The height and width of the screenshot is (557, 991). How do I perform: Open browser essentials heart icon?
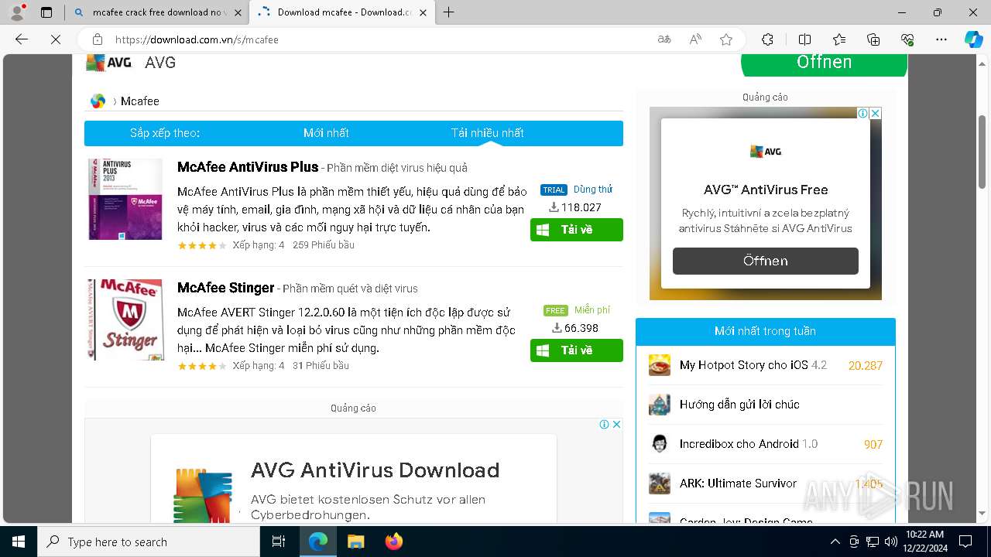907,39
